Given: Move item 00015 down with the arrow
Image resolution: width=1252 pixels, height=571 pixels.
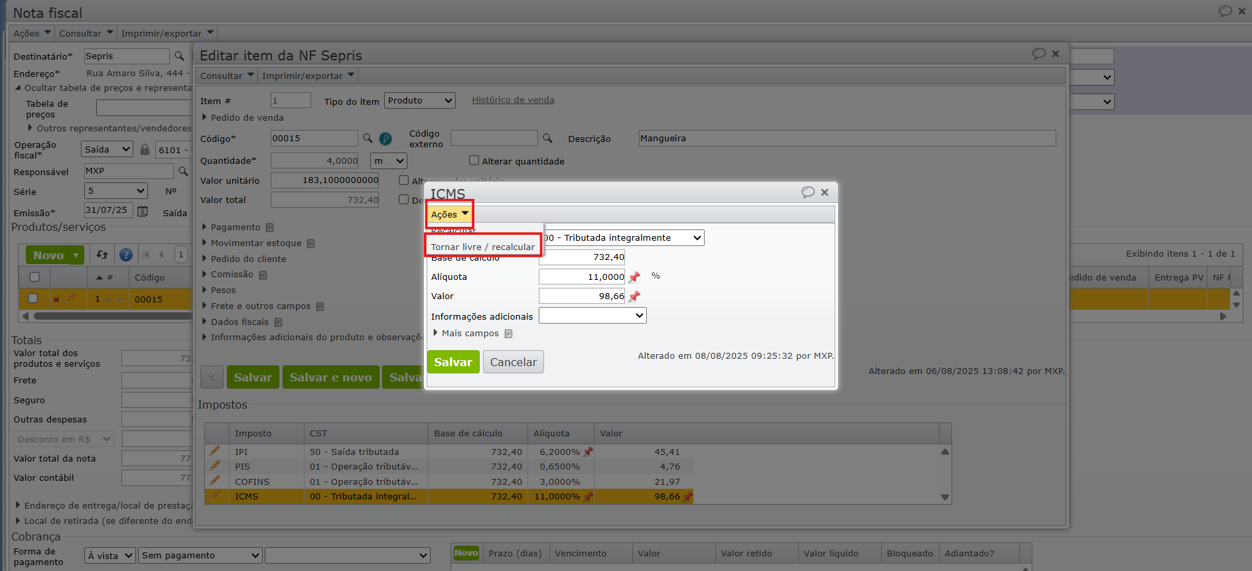Looking at the screenshot, I should click(x=119, y=300).
